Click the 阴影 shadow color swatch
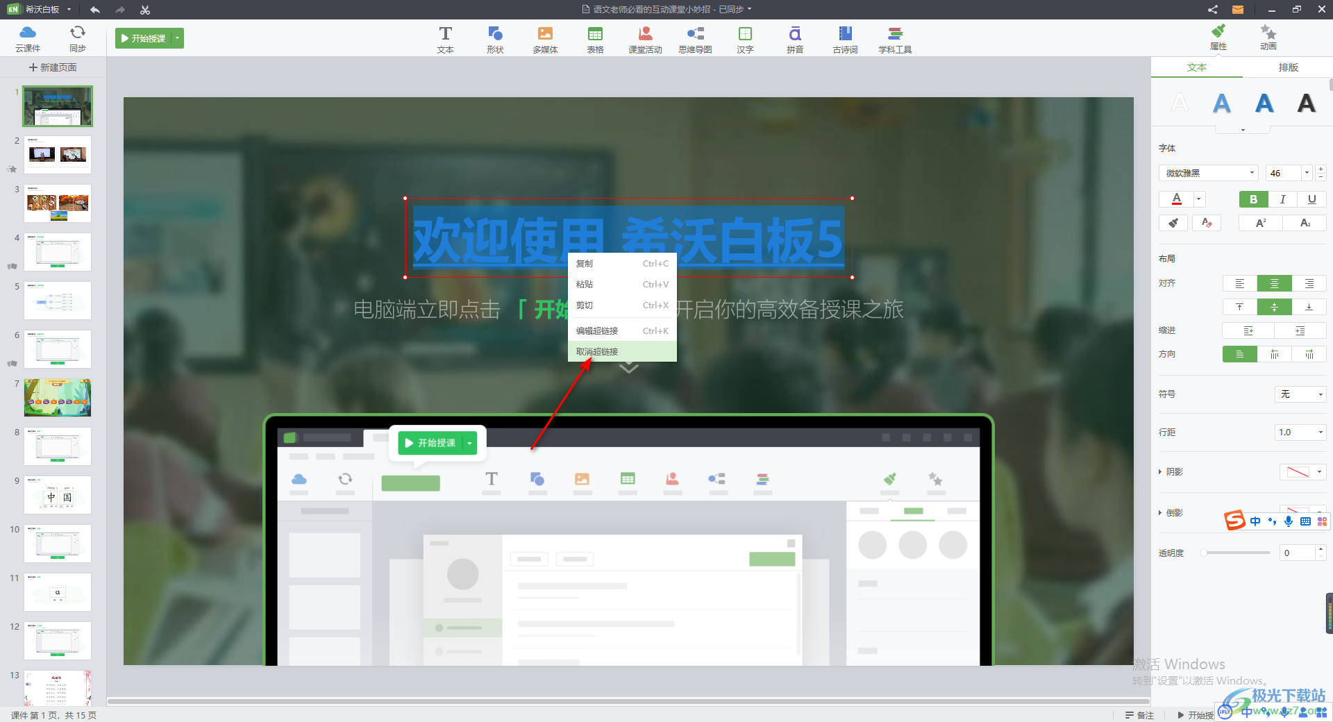 coord(1298,472)
